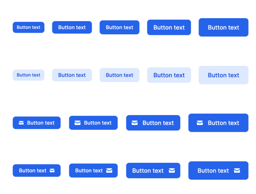Click the envelope icon on the second left-icon button
Viewport: 256px width, 194px height.
(78, 123)
